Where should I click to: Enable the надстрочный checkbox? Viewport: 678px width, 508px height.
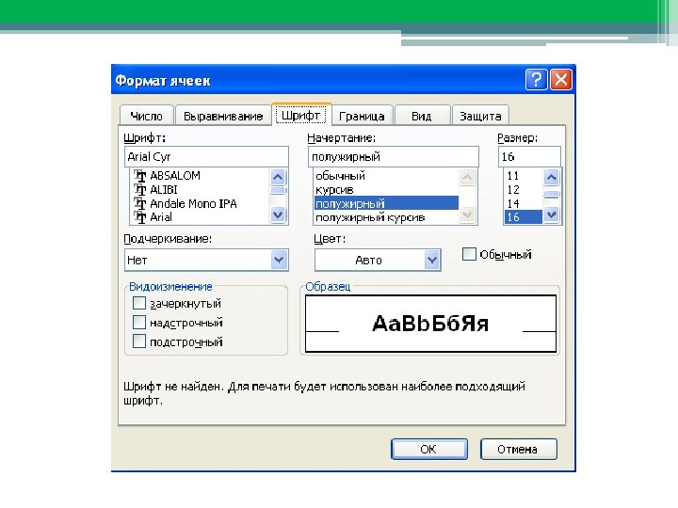pos(139,322)
